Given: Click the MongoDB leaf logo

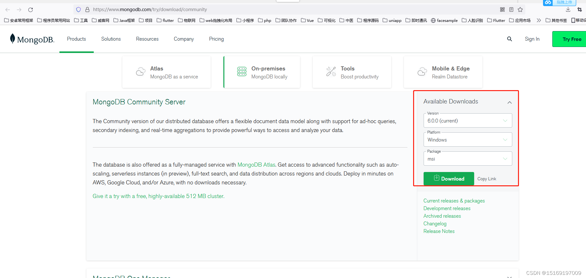Looking at the screenshot, I should click(x=12, y=39).
